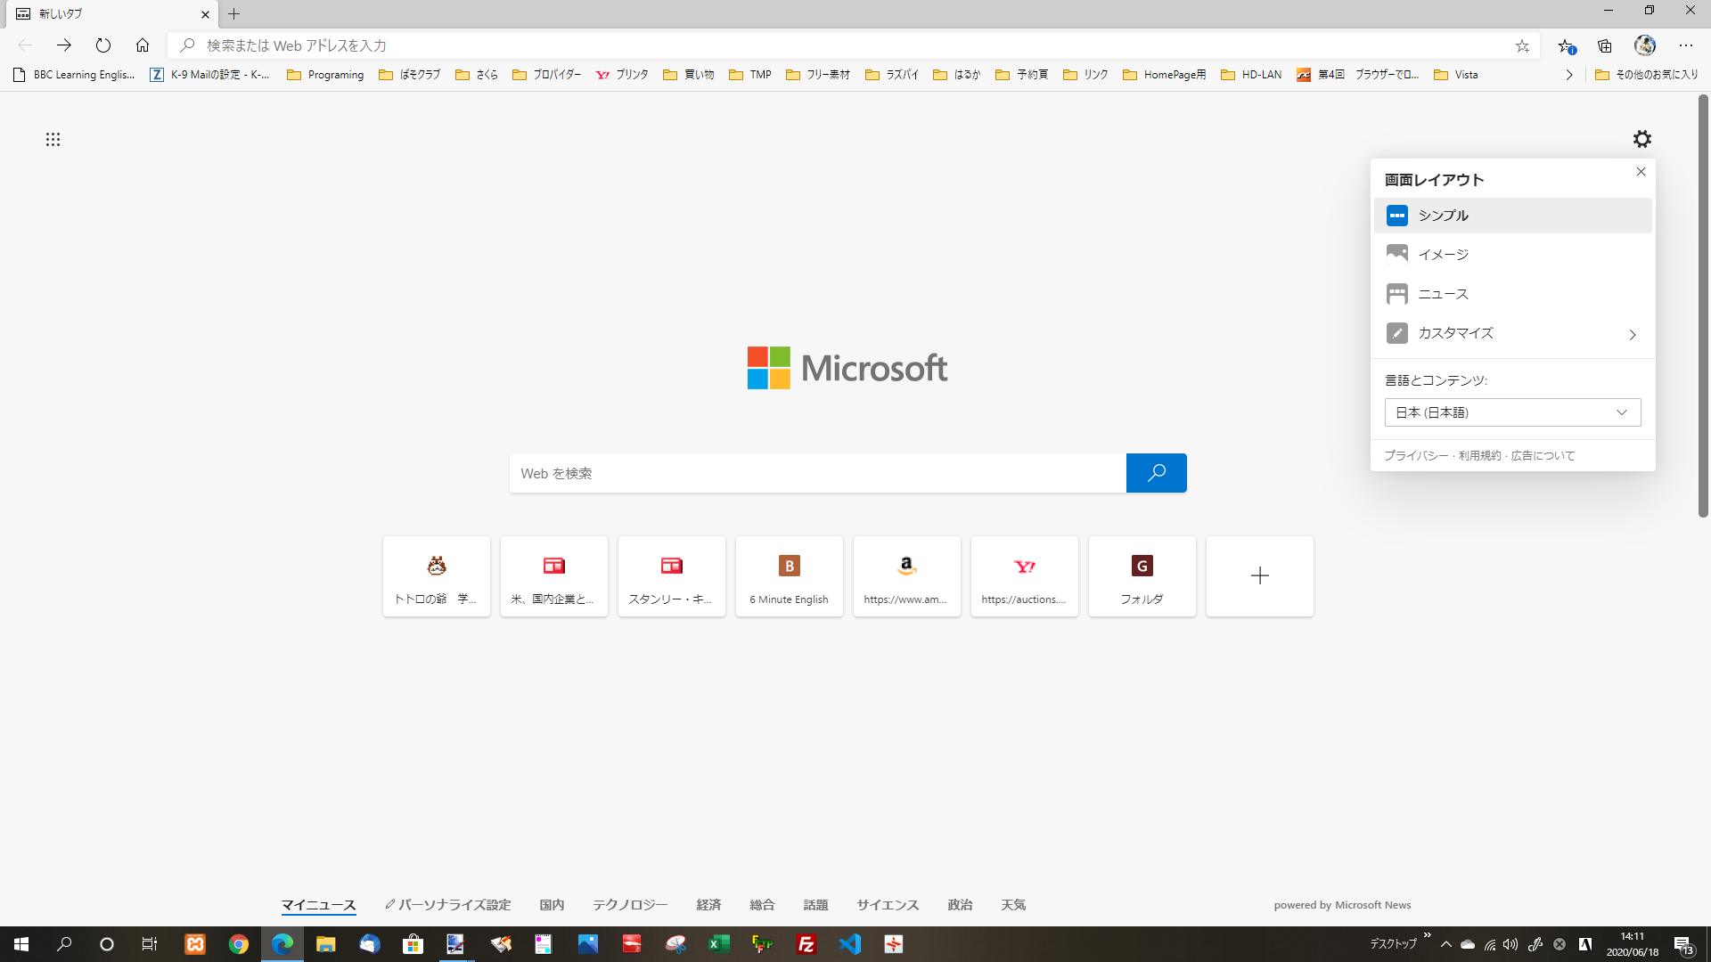Open BBC Learning English bookmark
The width and height of the screenshot is (1711, 962).
(74, 75)
